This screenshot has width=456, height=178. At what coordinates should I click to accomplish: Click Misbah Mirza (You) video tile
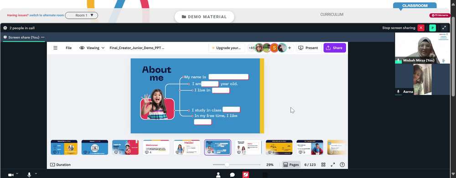pos(422,48)
